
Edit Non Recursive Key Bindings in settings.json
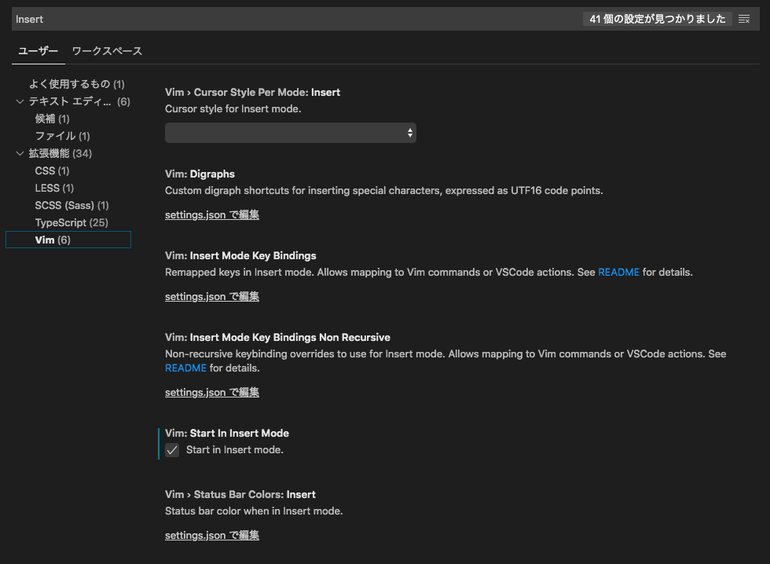tap(212, 392)
